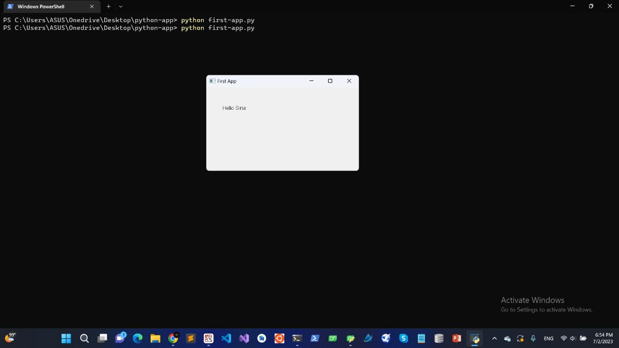Screen dimensions: 619x348
Task: Open Ubuntu from the taskbar
Action: (279, 338)
